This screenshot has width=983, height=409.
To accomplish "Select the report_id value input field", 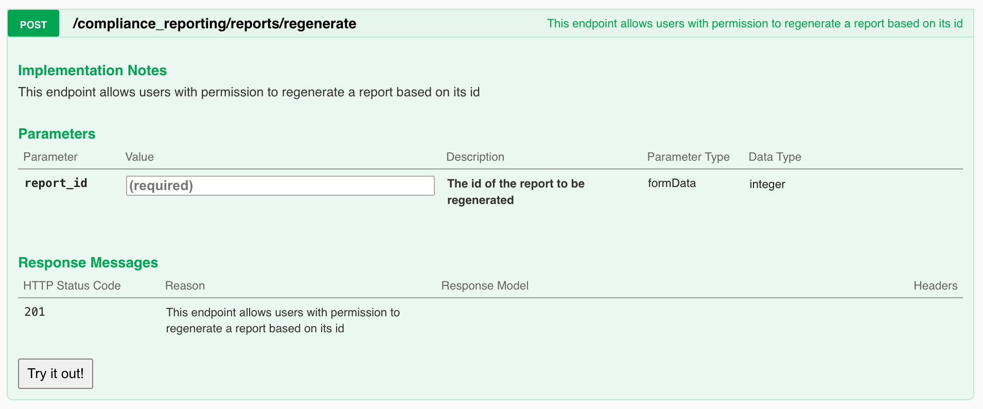I will pyautogui.click(x=279, y=185).
